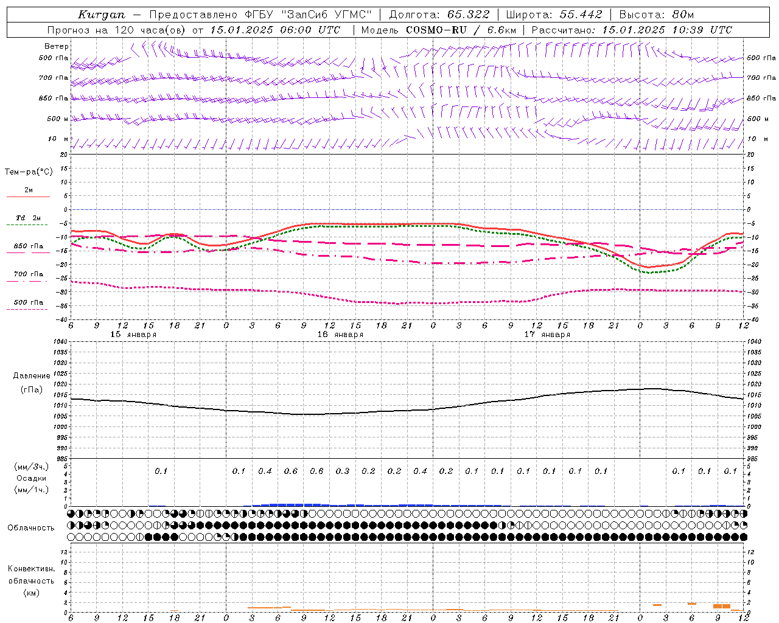779x623 pixels.
Task: Click the dash-dot 700 гПа legend line sample
Action: (x=28, y=281)
